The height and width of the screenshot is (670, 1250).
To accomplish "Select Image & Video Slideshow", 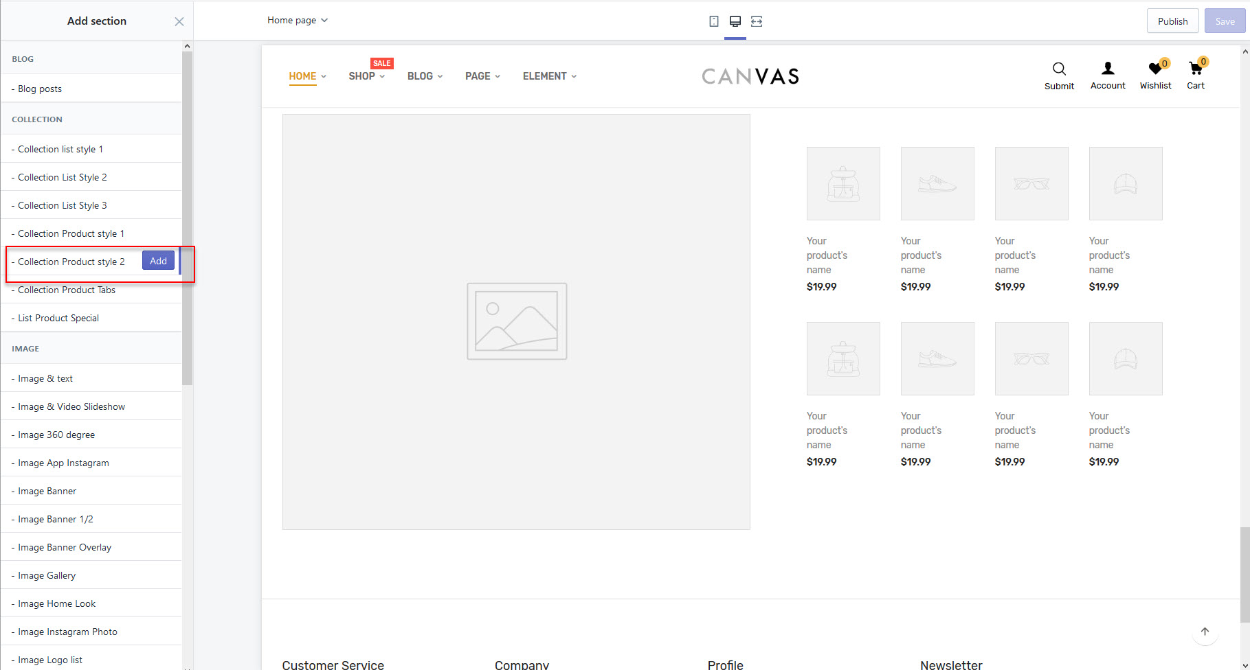I will click(91, 406).
